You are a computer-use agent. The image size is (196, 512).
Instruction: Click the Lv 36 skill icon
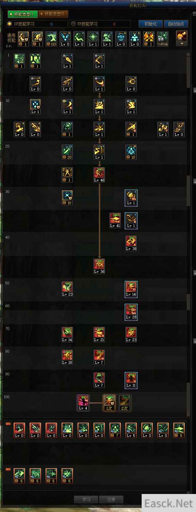[x=99, y=266]
